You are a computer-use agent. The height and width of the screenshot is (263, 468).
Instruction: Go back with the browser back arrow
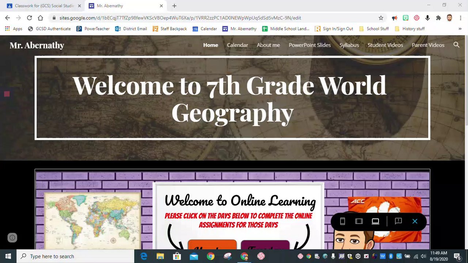pos(7,18)
